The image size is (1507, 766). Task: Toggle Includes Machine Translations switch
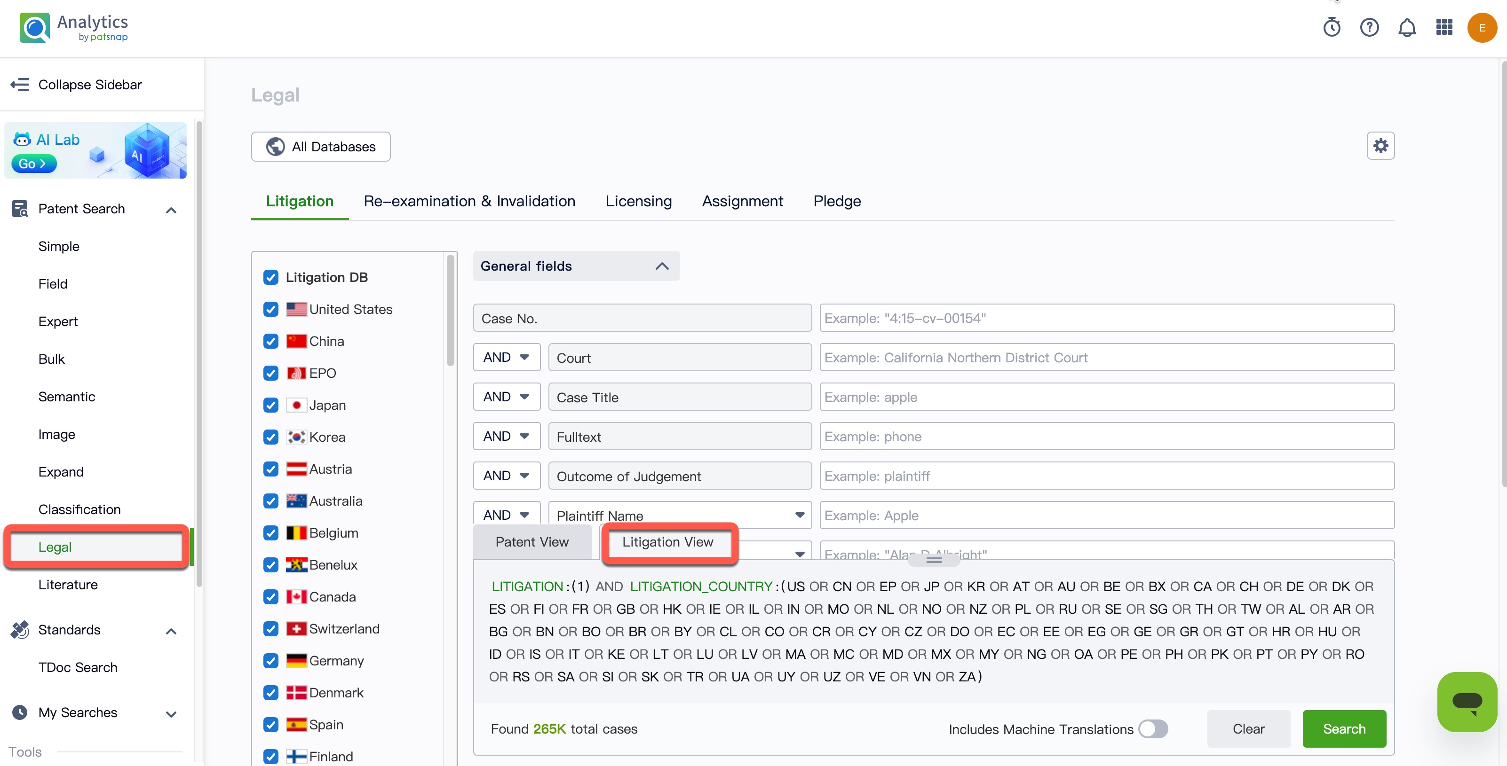pyautogui.click(x=1152, y=728)
